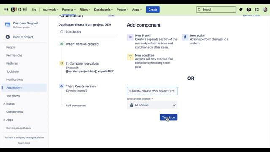Go Back to project
Viewport: 270px width, 152px height.
coord(23,37)
